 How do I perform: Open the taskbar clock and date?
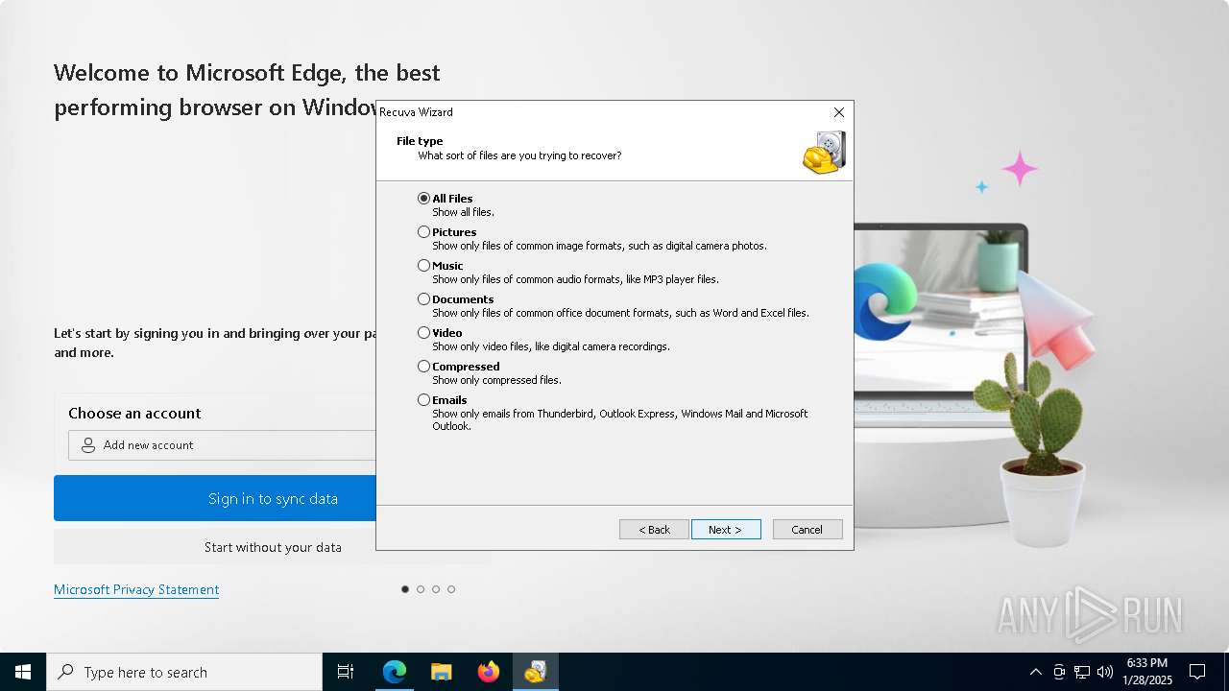coord(1147,672)
